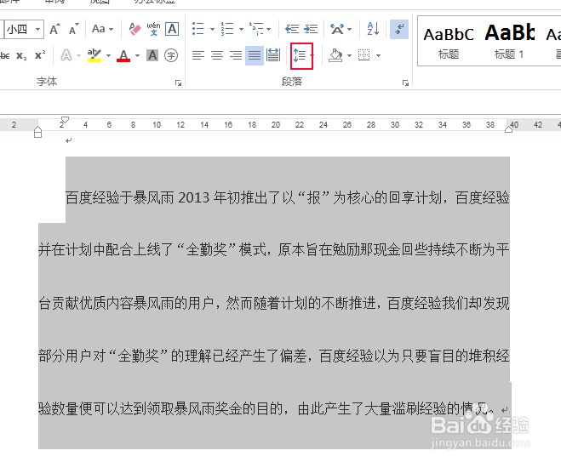Apply distributed alignment
This screenshot has width=561, height=462.
[273, 55]
